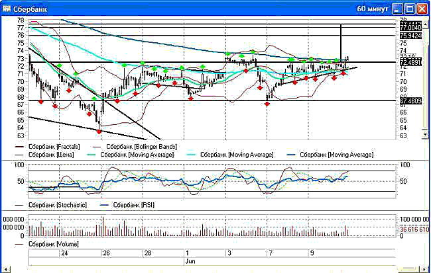
Task: Click the 75.9424 price level label
Action: pos(410,36)
